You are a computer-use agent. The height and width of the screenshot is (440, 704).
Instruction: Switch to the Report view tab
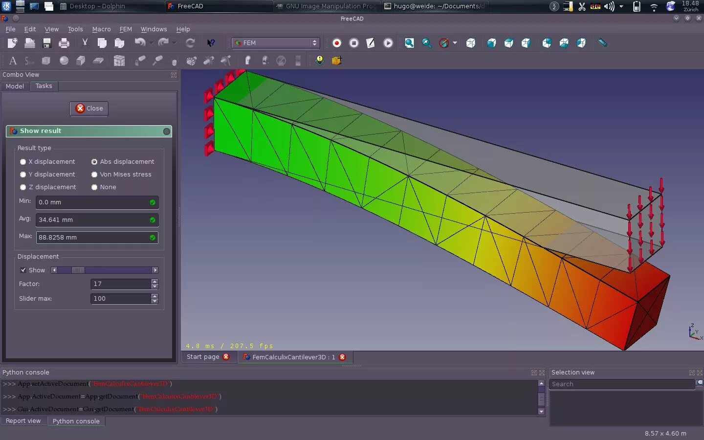tap(23, 421)
